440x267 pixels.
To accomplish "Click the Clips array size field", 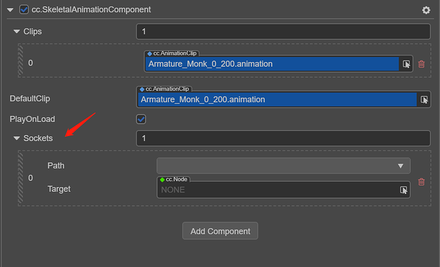I will 283,31.
